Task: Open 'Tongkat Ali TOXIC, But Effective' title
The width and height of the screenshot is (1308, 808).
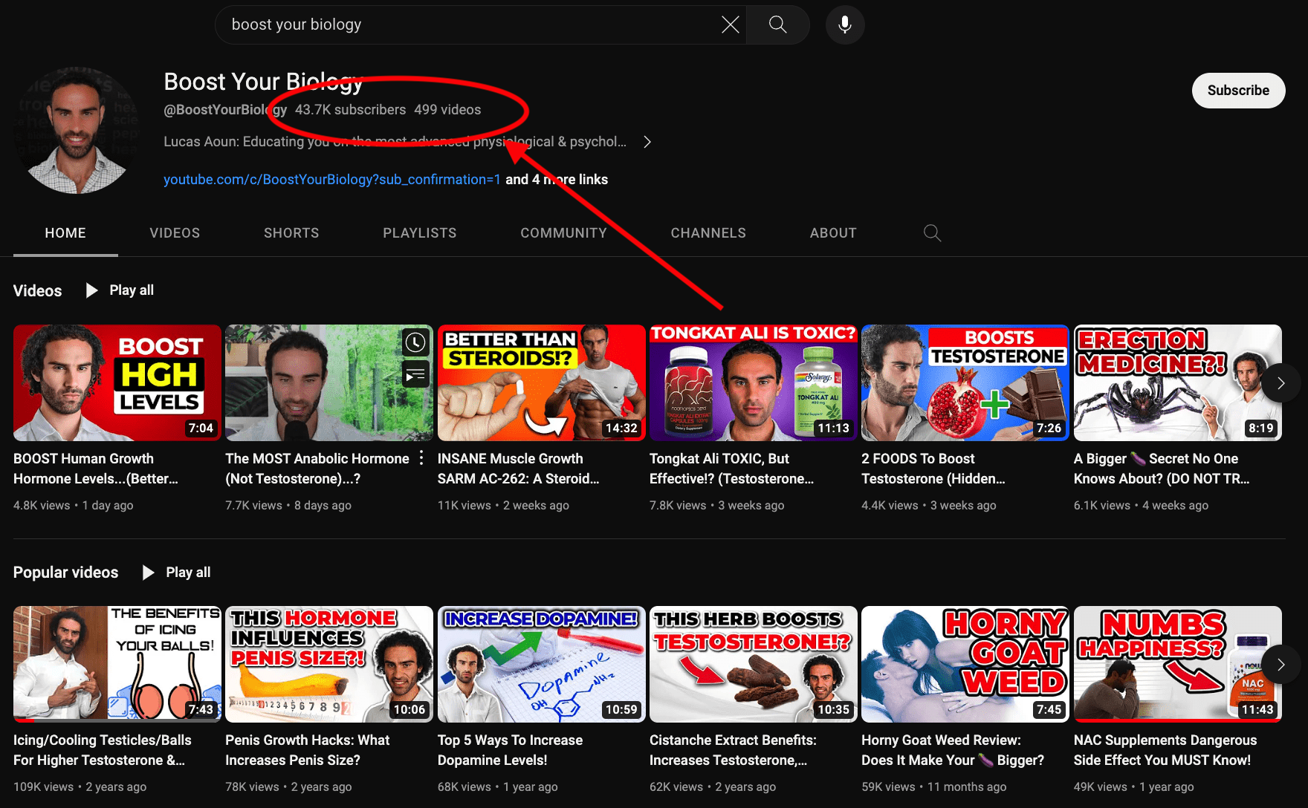Action: (732, 469)
